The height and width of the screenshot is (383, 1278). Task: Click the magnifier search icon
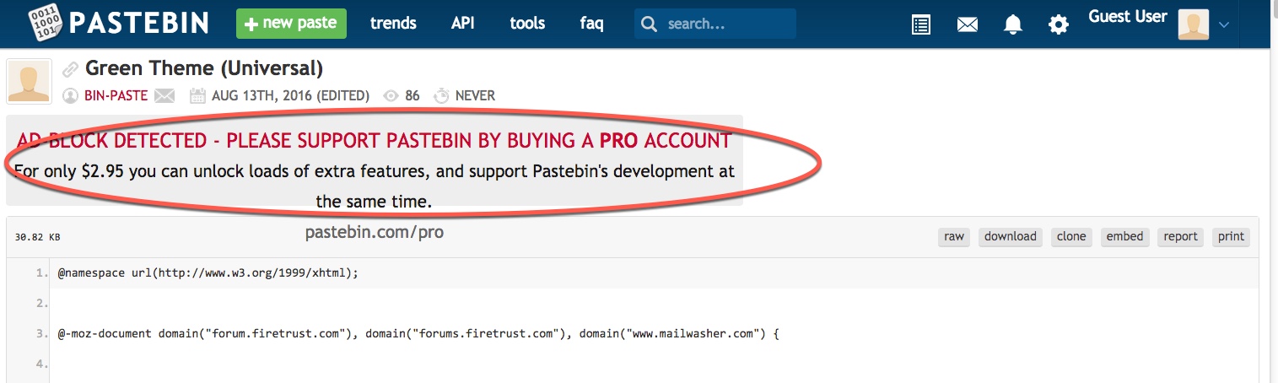coord(649,24)
